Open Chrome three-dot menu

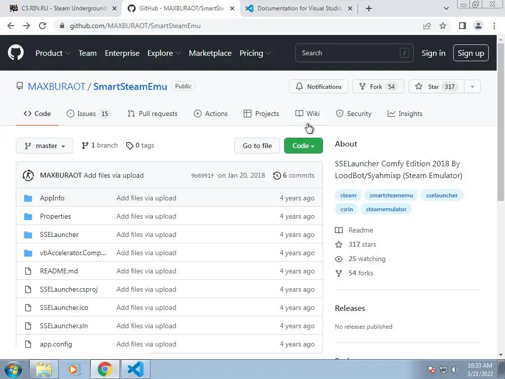[x=494, y=26]
